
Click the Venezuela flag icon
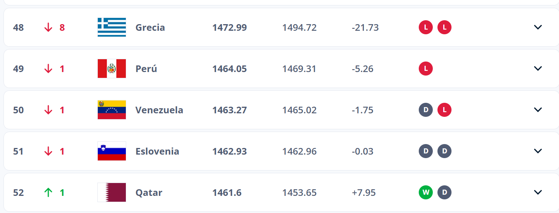[x=111, y=110]
